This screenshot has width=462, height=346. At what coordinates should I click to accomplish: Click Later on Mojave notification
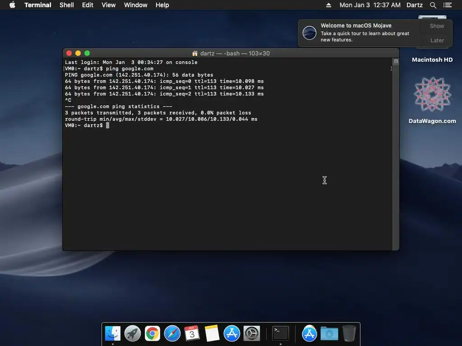pyautogui.click(x=437, y=40)
